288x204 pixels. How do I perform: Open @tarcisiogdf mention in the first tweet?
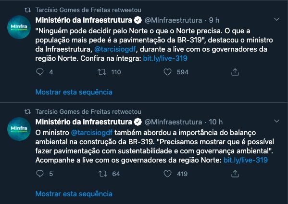115,49
